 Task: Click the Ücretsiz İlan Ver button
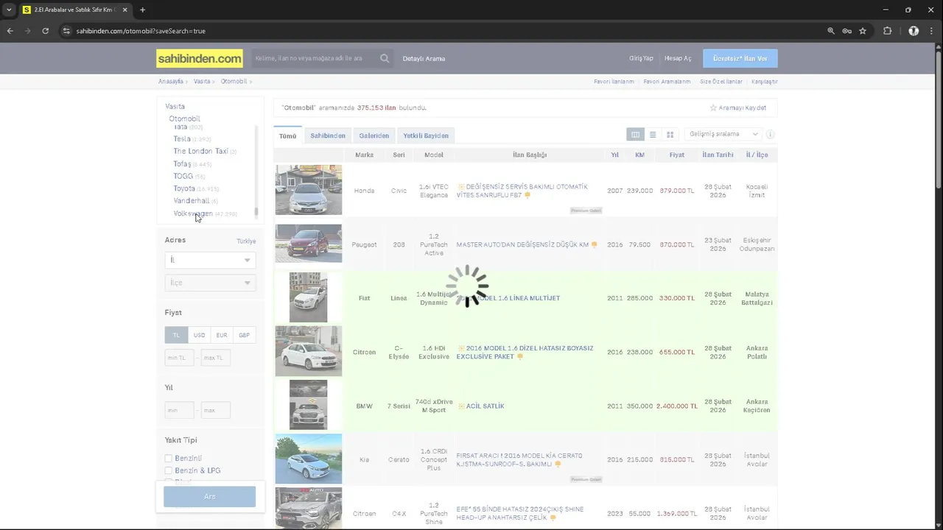point(740,58)
